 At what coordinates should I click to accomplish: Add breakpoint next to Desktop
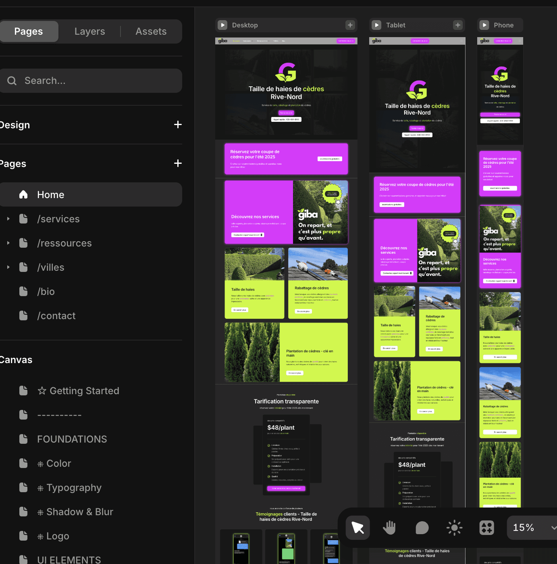pos(350,25)
